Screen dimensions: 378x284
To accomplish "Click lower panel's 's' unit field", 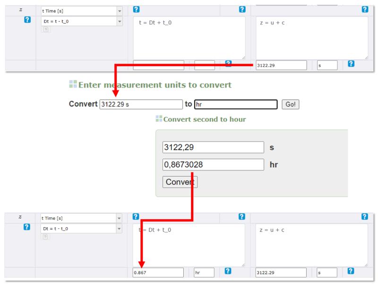I will click(327, 273).
